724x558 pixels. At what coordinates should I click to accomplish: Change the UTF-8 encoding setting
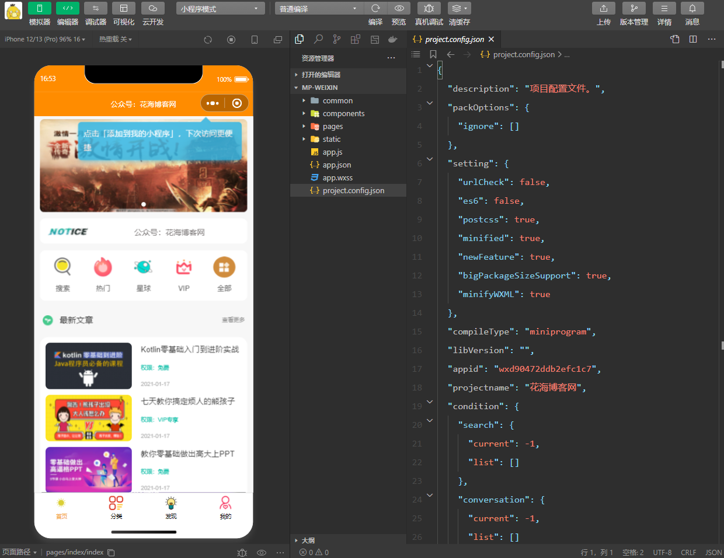click(662, 552)
